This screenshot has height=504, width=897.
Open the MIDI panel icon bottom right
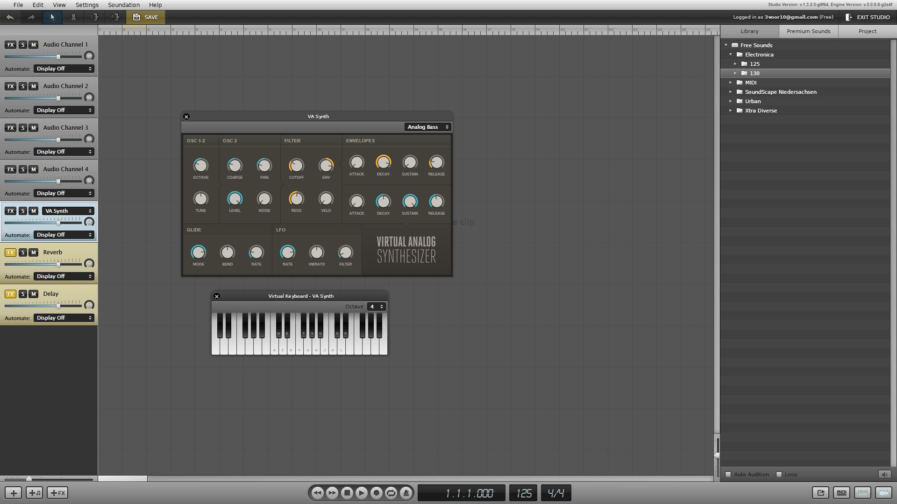[841, 493]
